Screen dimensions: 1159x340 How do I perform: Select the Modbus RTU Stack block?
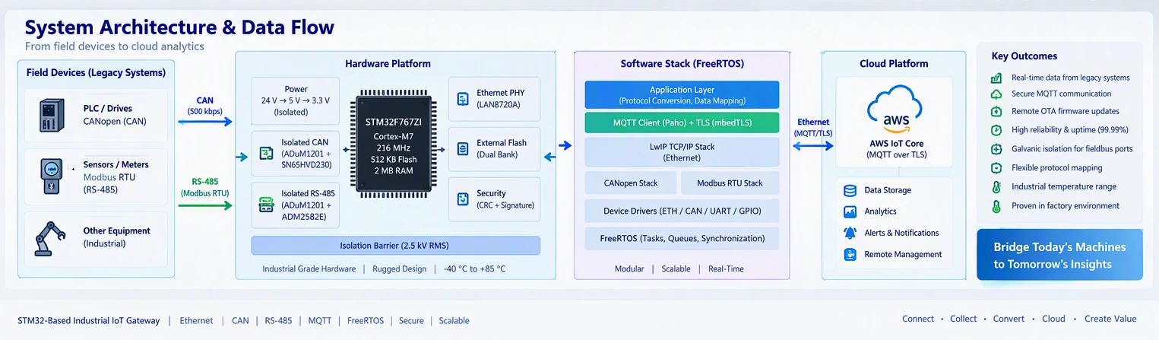point(730,183)
